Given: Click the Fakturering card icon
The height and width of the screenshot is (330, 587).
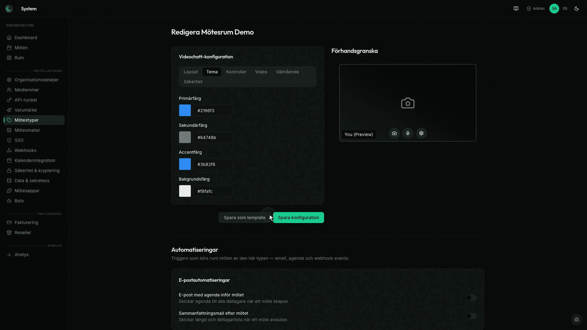Looking at the screenshot, I should click(9, 222).
